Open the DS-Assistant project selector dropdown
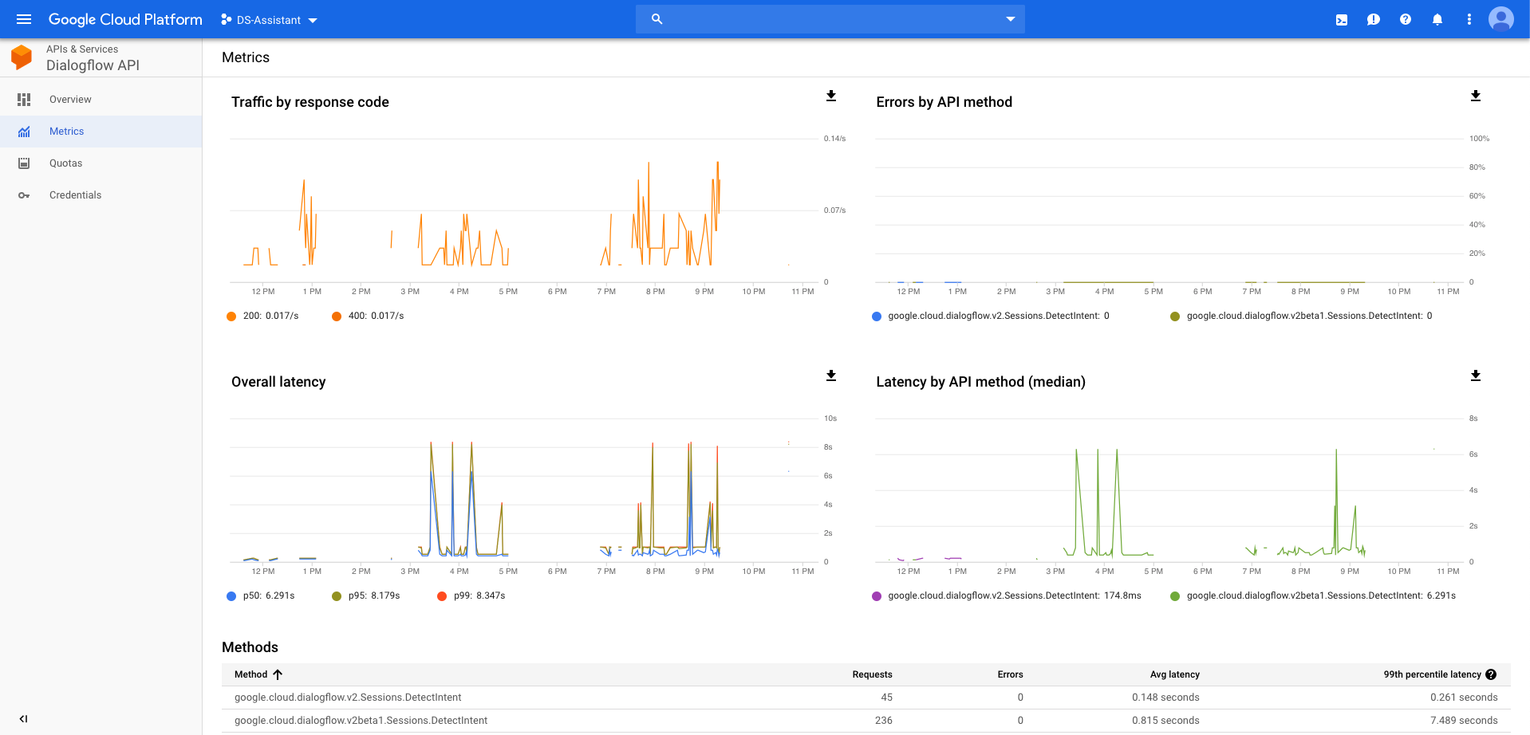Viewport: 1530px width, 735px height. tap(269, 20)
